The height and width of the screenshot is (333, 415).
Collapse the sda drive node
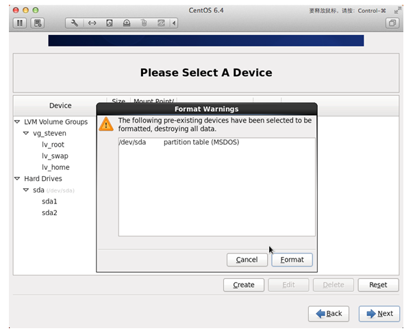point(26,190)
